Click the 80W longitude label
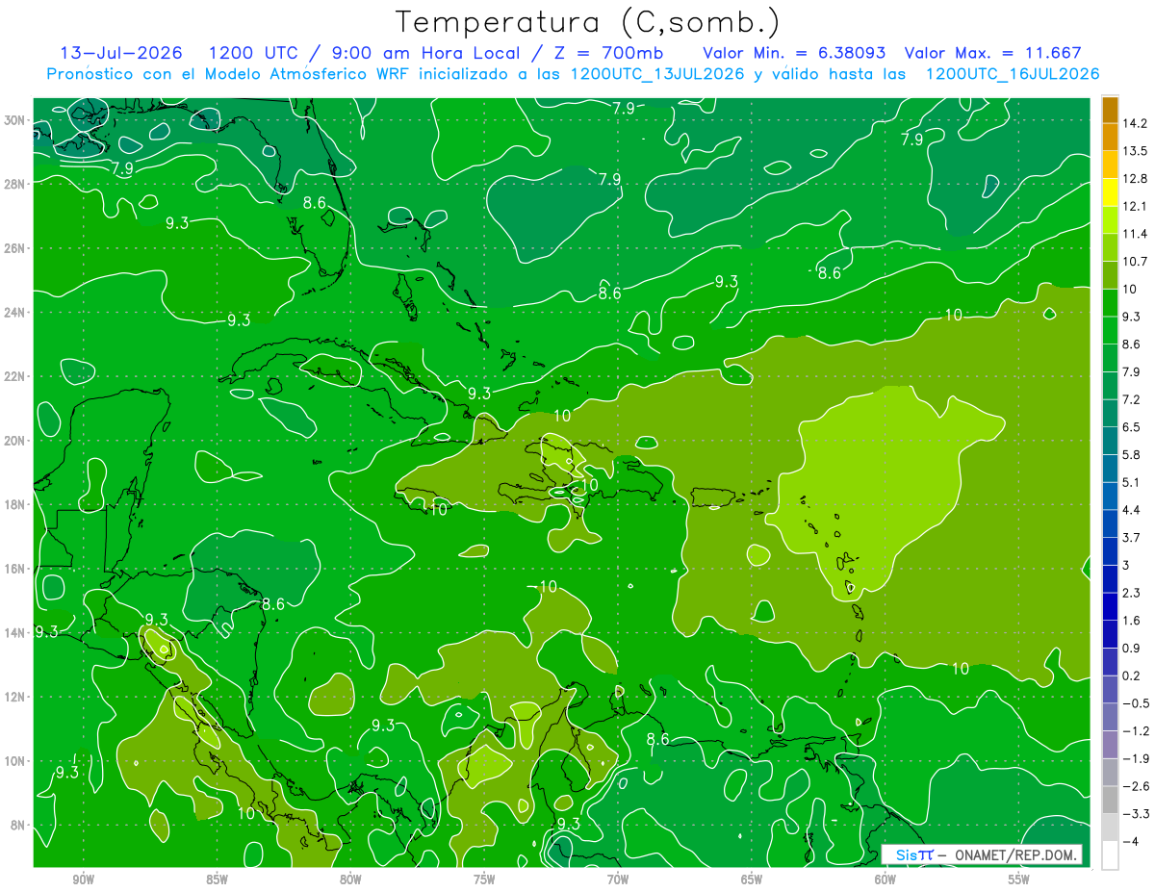 click(350, 880)
